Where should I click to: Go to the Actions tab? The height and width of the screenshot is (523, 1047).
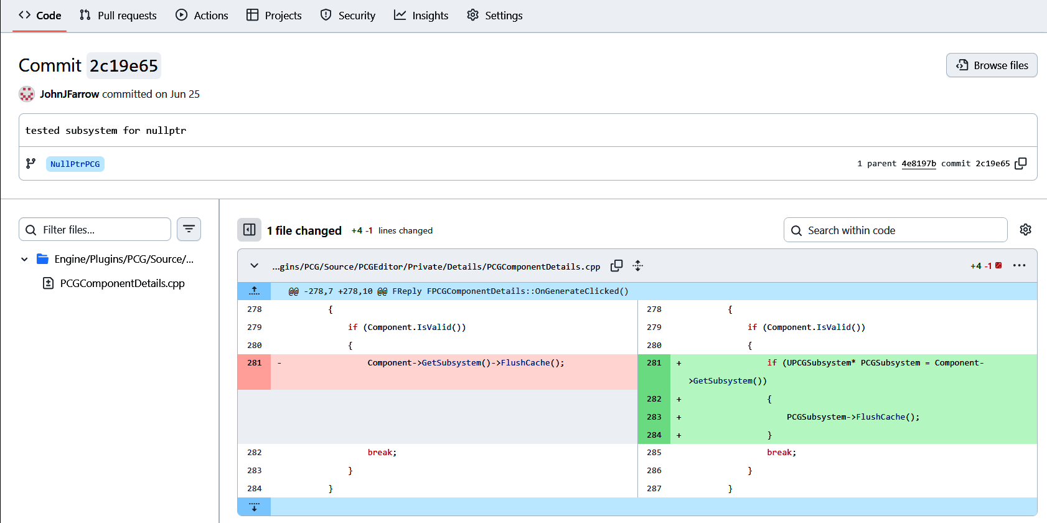(202, 16)
